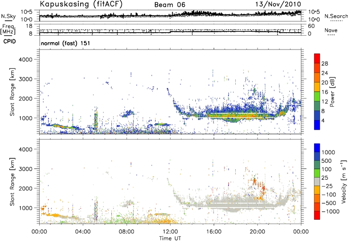Pick the yellow -25 to -100 Velocity segment
The width and height of the screenshot is (348, 241).
point(317,190)
